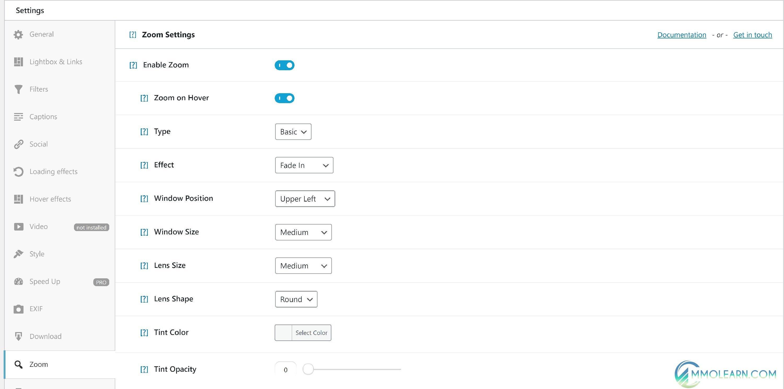The height and width of the screenshot is (389, 784).
Task: Click the 'not installed' badge on Video
Action: coord(91,227)
